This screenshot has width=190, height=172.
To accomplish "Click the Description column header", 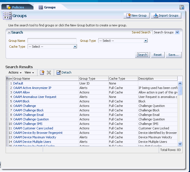I will point(158,79).
